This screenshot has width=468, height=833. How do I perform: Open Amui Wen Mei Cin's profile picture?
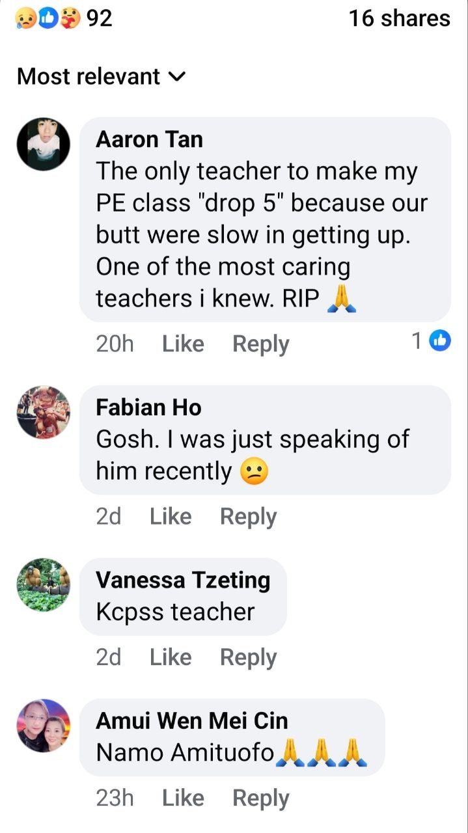[43, 726]
